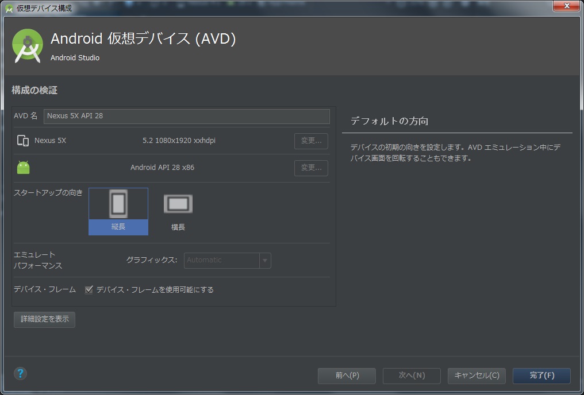Click 変更... button for Android API 28
Image resolution: width=584 pixels, height=395 pixels.
pyautogui.click(x=311, y=168)
